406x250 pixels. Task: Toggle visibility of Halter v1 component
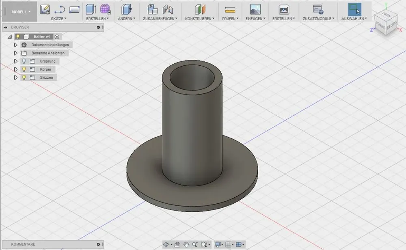pos(18,37)
